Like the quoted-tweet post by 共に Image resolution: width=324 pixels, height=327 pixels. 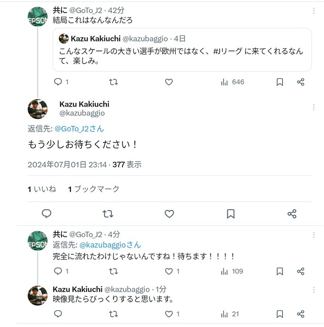169,82
